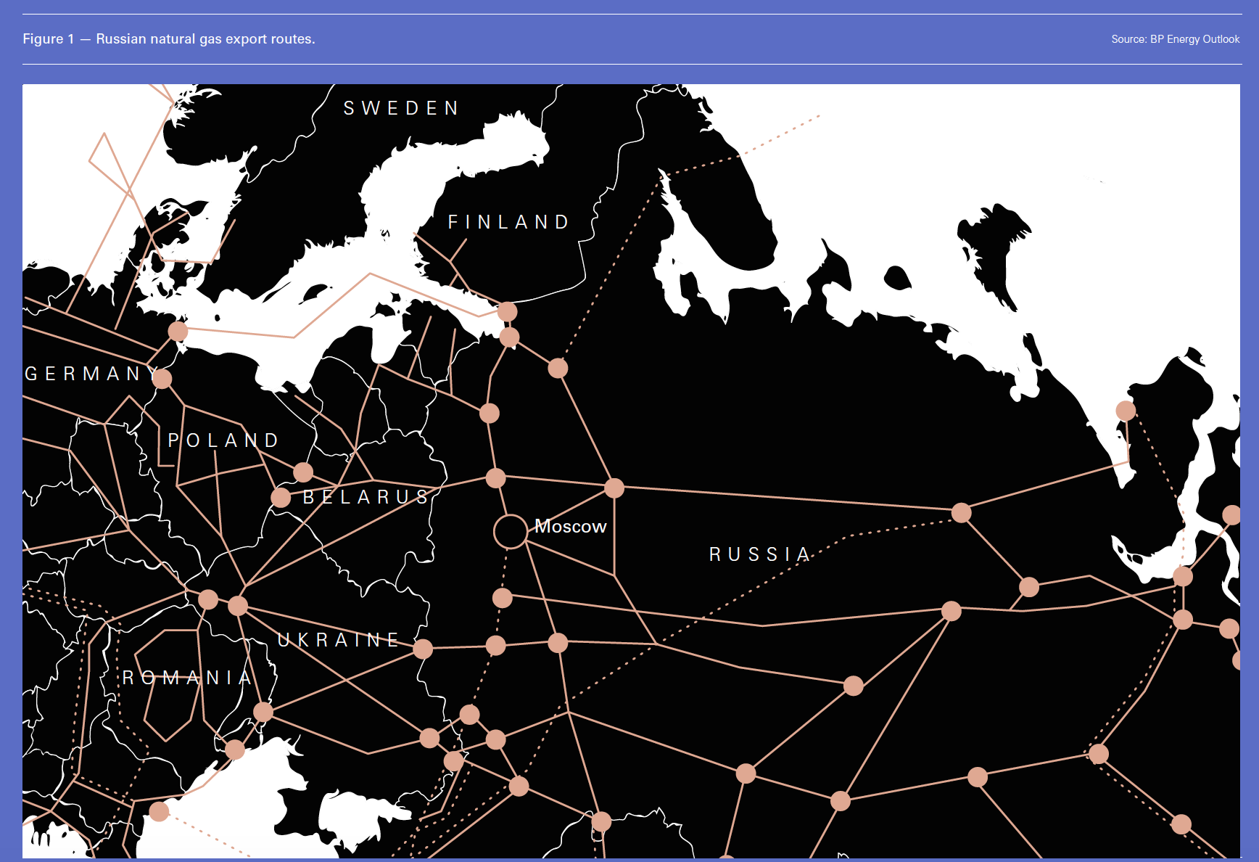
Task: Select the BELARUS country label
Action: (366, 497)
